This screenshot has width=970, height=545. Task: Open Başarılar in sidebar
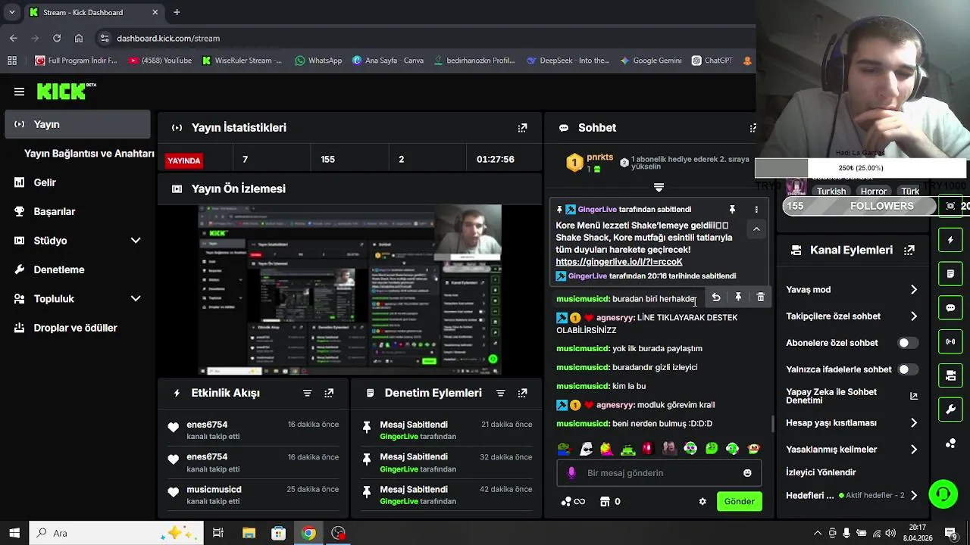tap(55, 212)
